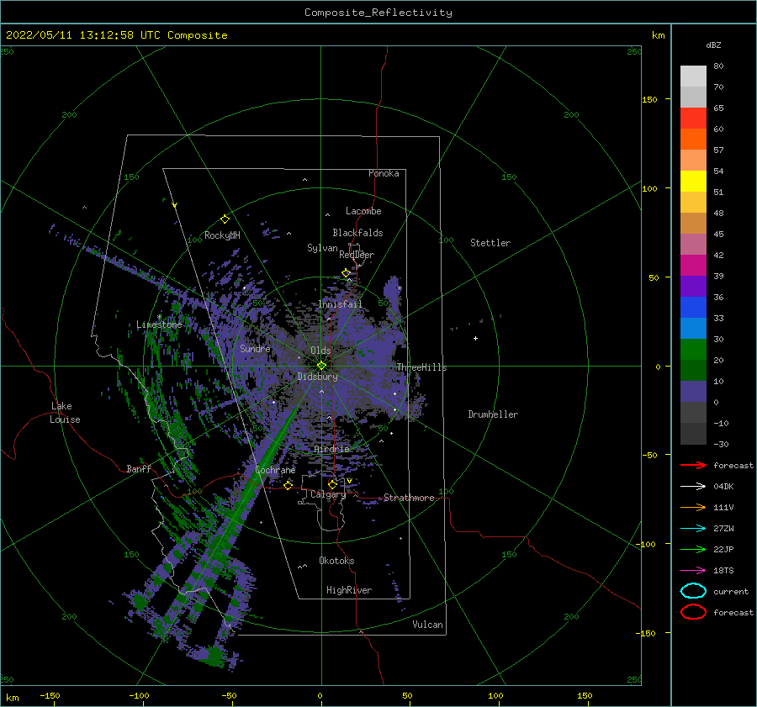757x707 pixels.
Task: Select the green 20-30 dBZ swatch
Action: pyautogui.click(x=693, y=350)
